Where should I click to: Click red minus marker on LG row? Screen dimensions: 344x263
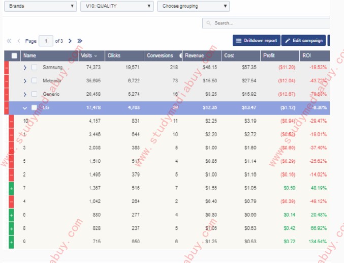pos(7,108)
